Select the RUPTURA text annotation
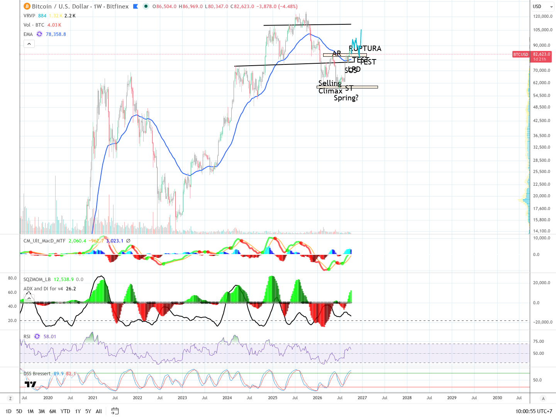The height and width of the screenshot is (417, 556). 365,48
